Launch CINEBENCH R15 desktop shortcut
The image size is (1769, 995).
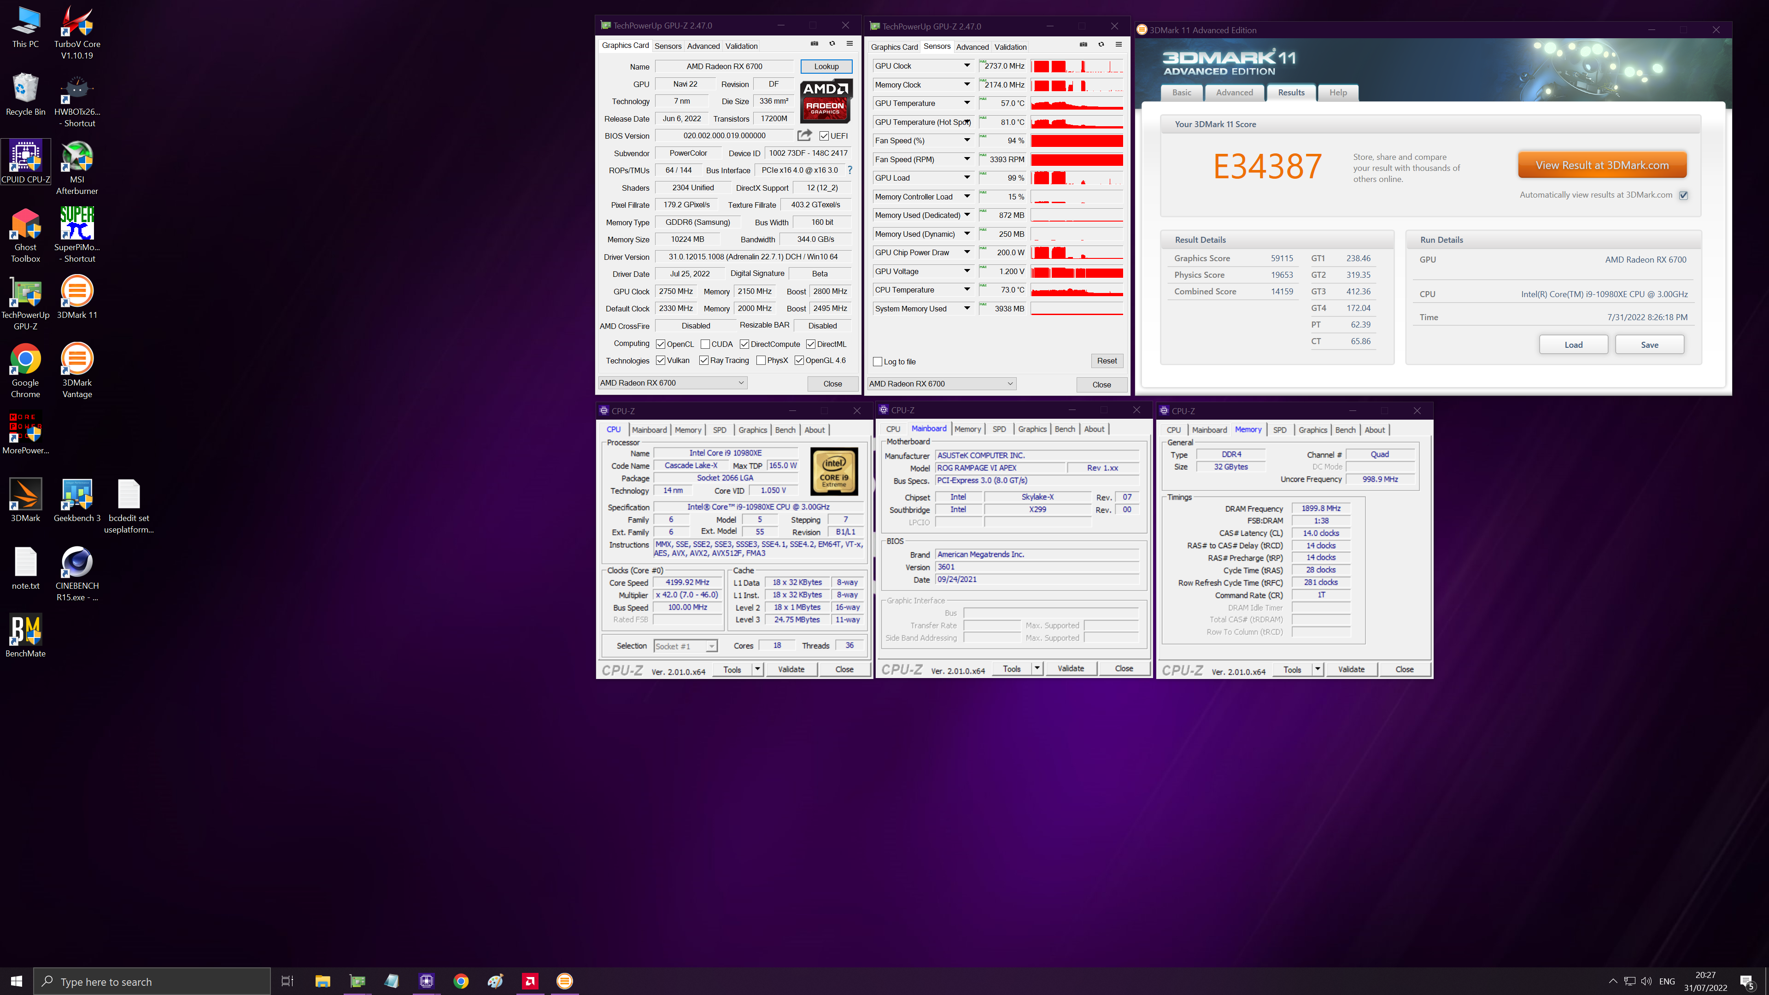coord(77,574)
